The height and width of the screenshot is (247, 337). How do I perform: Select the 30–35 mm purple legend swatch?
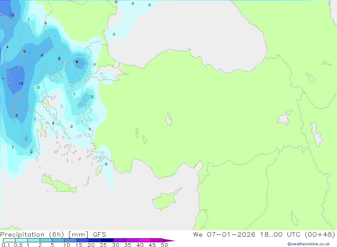click(120, 240)
